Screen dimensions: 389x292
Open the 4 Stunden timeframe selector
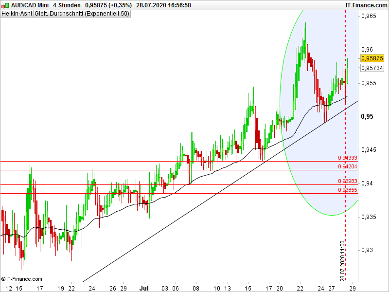(x=62, y=5)
